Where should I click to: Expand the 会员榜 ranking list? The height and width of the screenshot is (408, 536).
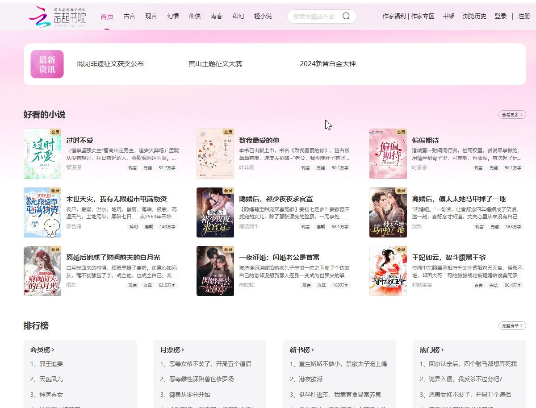pyautogui.click(x=42, y=350)
